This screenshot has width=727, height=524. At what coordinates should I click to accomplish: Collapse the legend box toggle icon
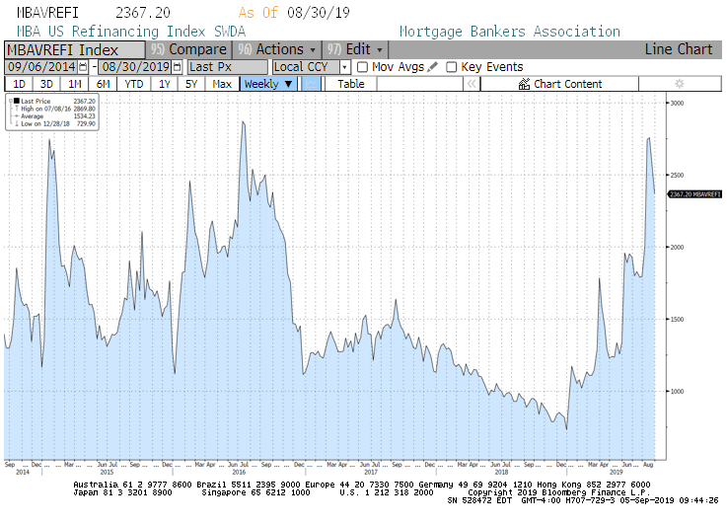pos(10,101)
